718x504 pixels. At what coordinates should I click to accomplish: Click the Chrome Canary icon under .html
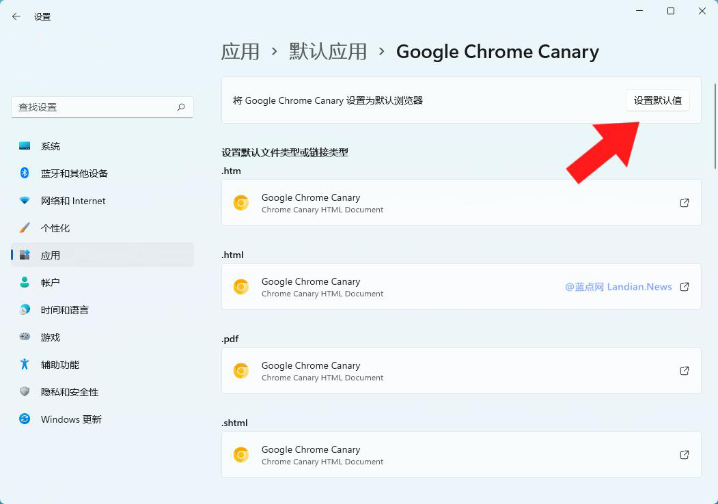point(241,287)
